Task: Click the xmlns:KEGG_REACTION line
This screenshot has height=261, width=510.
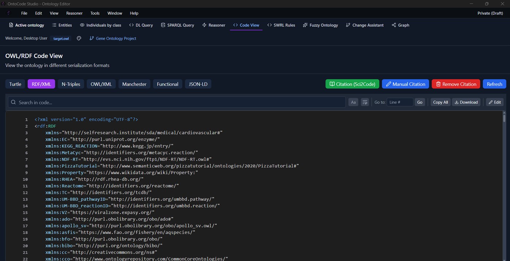Action: (x=109, y=146)
